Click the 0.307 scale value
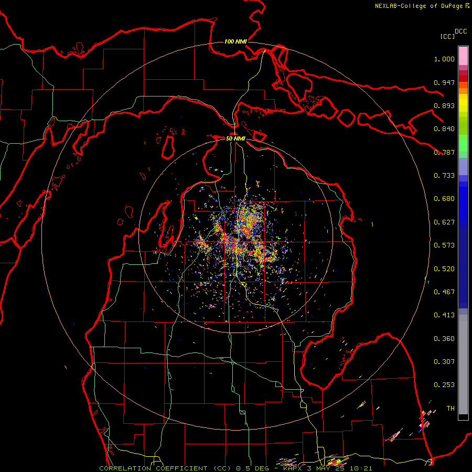 pyautogui.click(x=444, y=362)
